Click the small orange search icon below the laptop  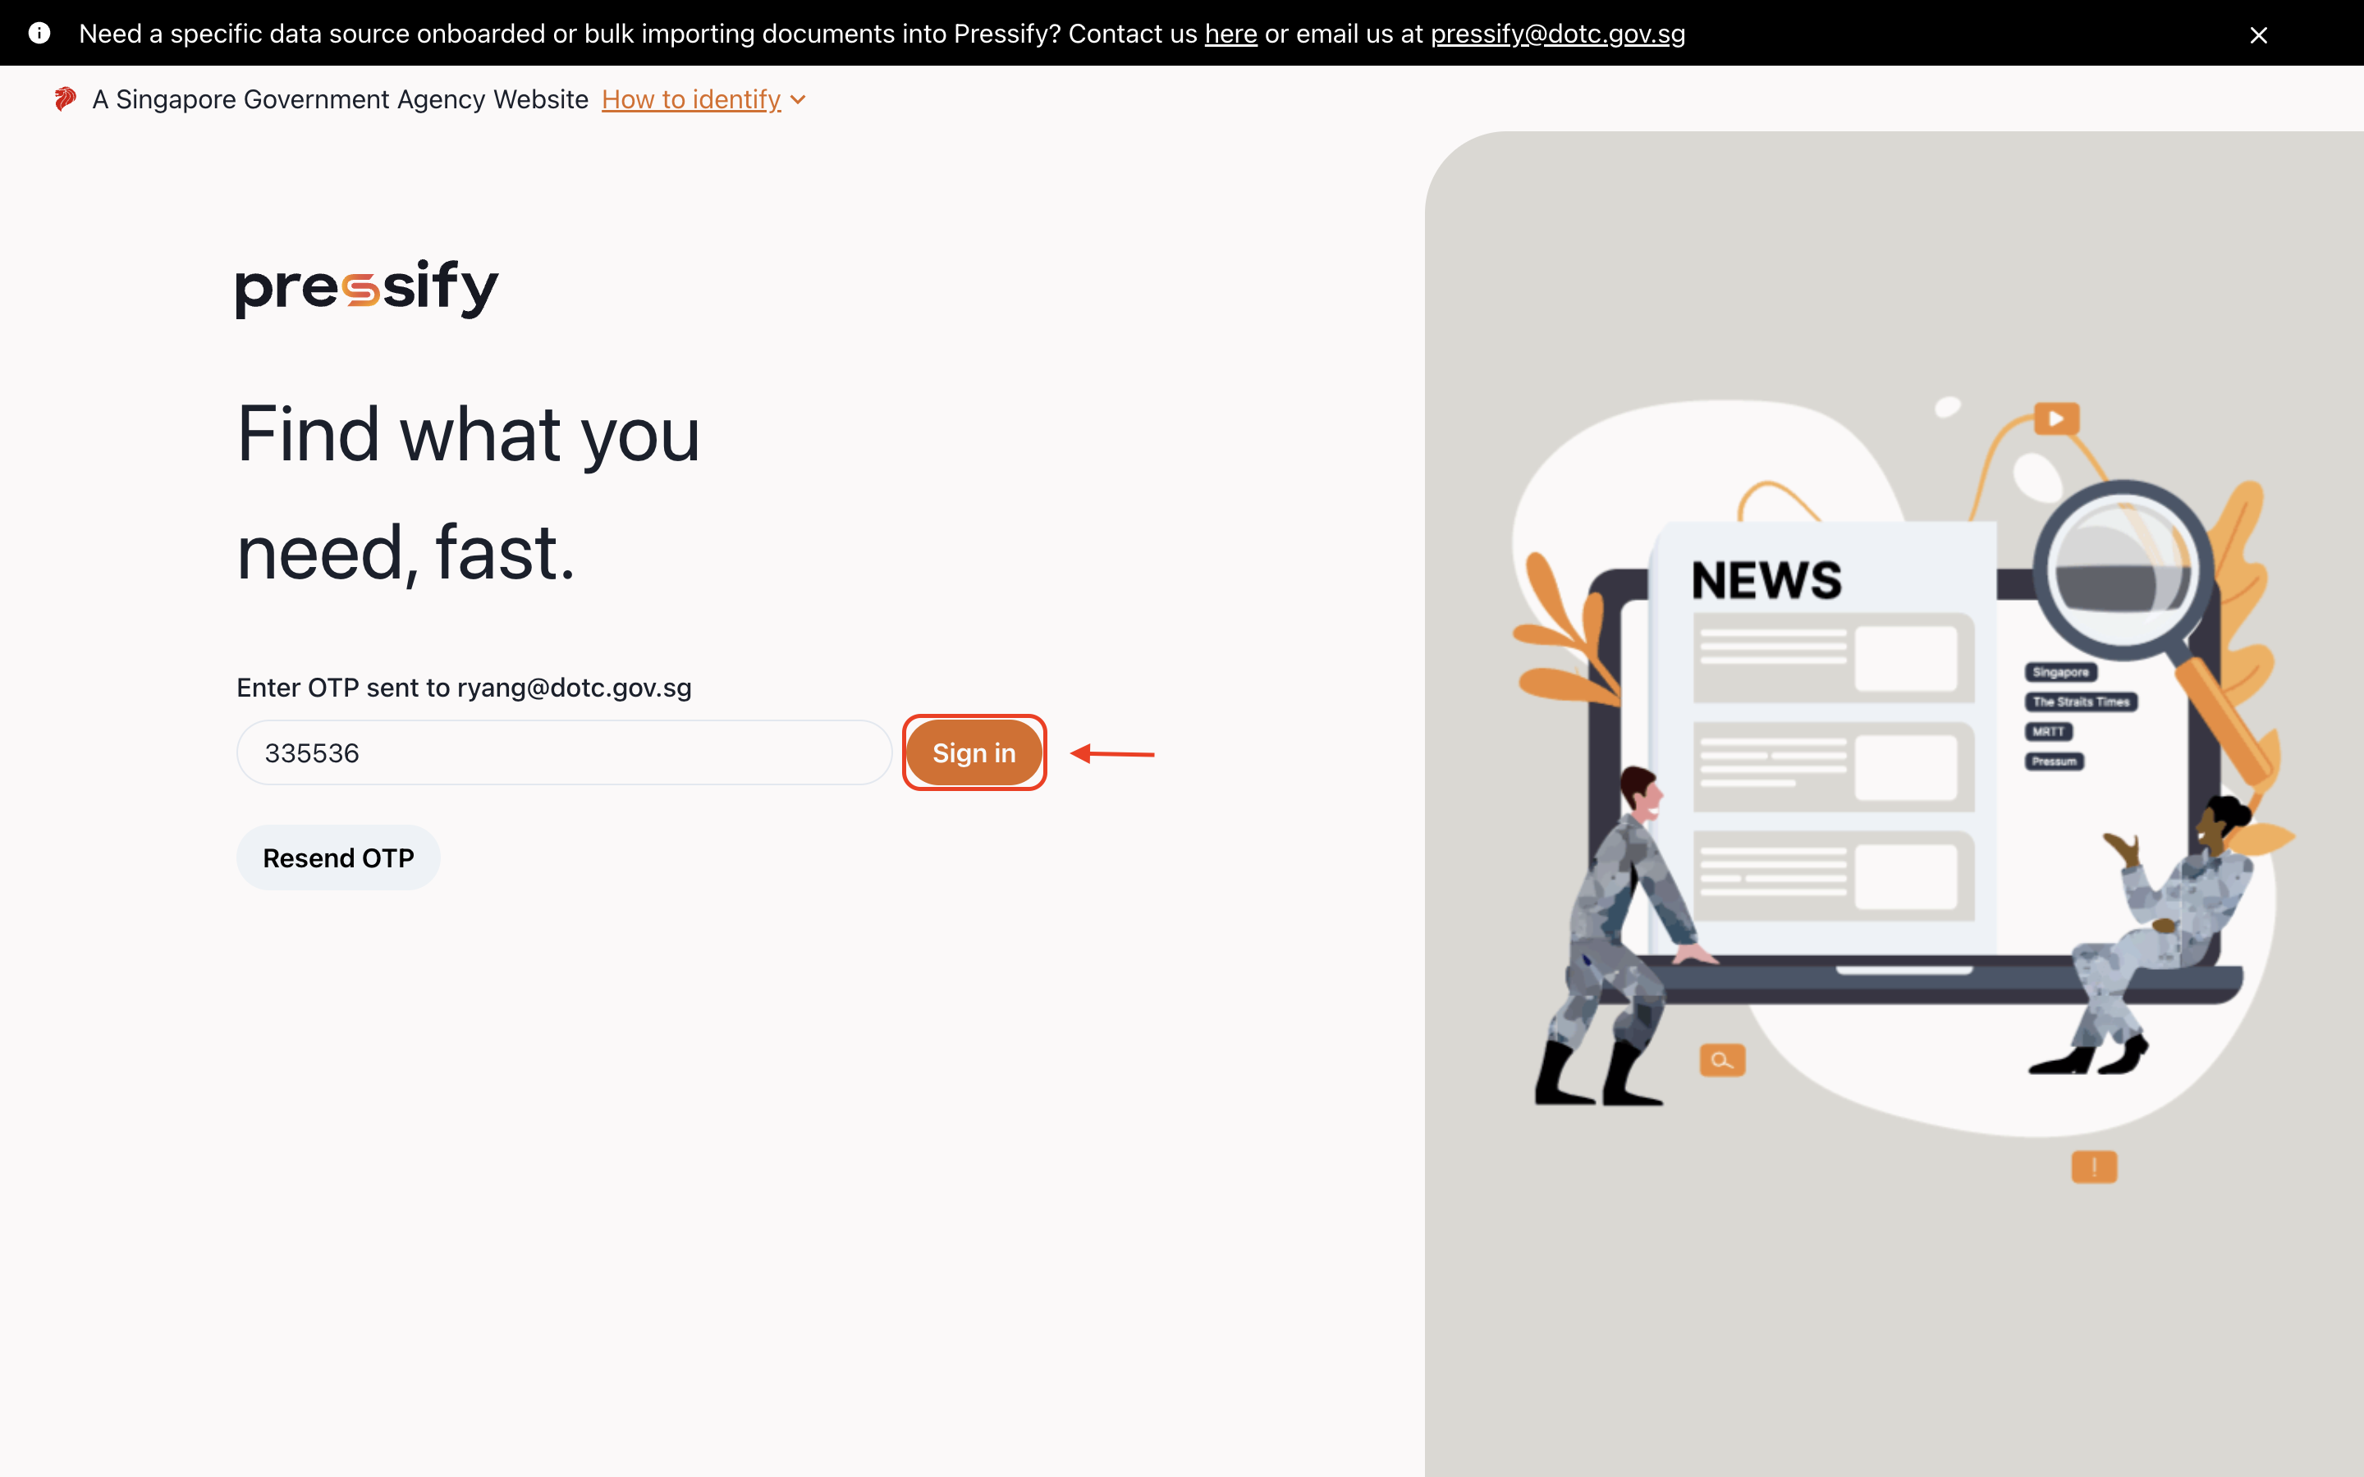pos(1722,1060)
